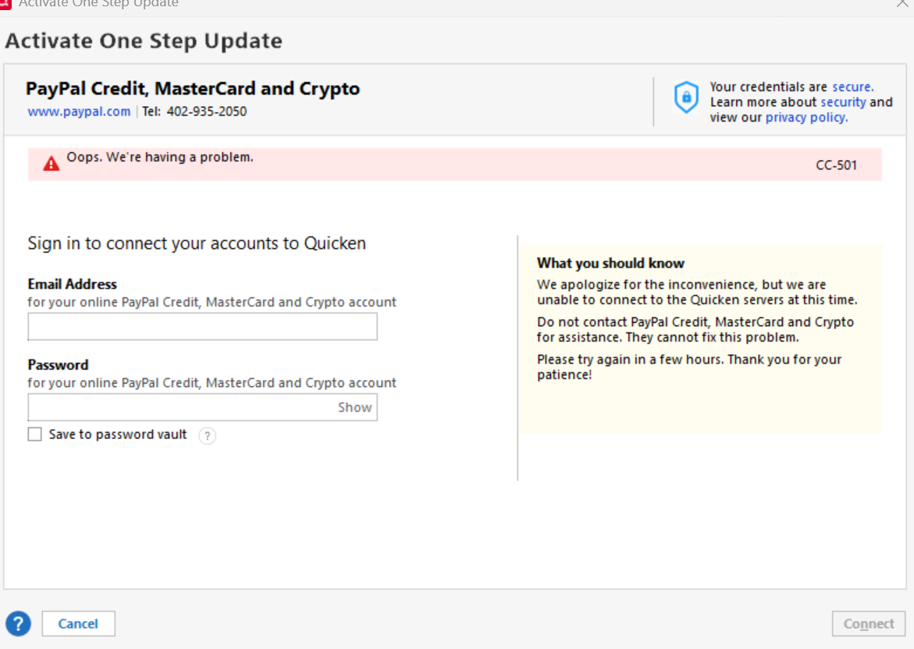The width and height of the screenshot is (914, 649).
Task: Click the bold 'Password' label
Action: click(x=59, y=365)
